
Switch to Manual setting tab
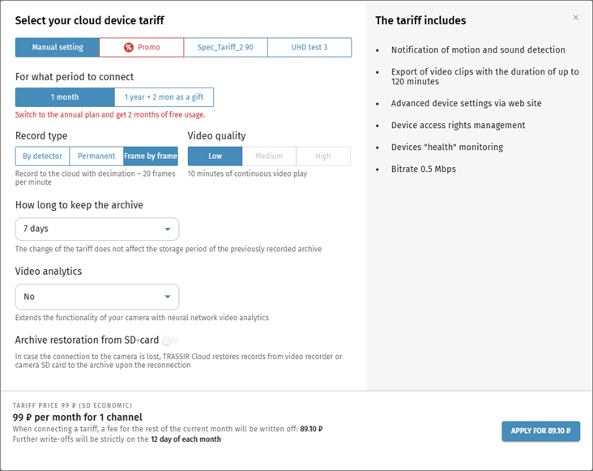tap(58, 47)
